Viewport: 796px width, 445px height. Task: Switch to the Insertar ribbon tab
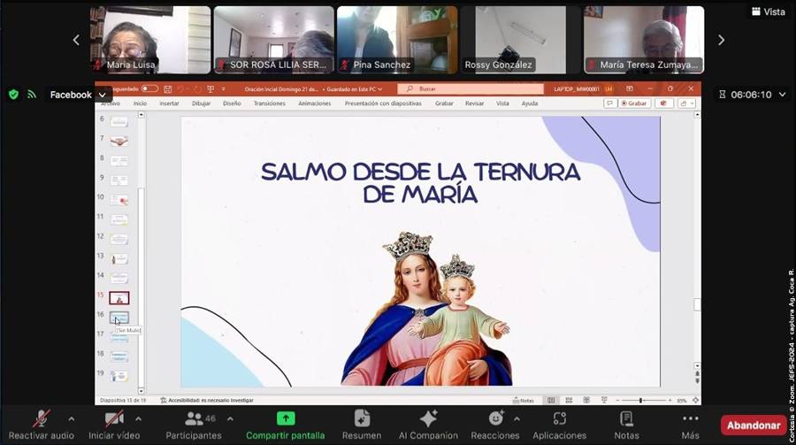pyautogui.click(x=169, y=104)
